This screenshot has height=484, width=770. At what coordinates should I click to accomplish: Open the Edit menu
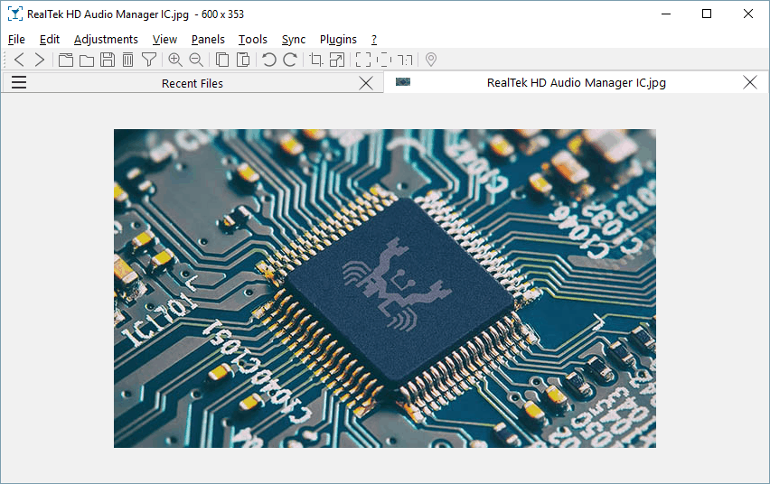[x=50, y=39]
